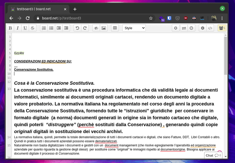
Task: Insert an ordered numbered list
Action: pyautogui.click(x=44, y=28)
